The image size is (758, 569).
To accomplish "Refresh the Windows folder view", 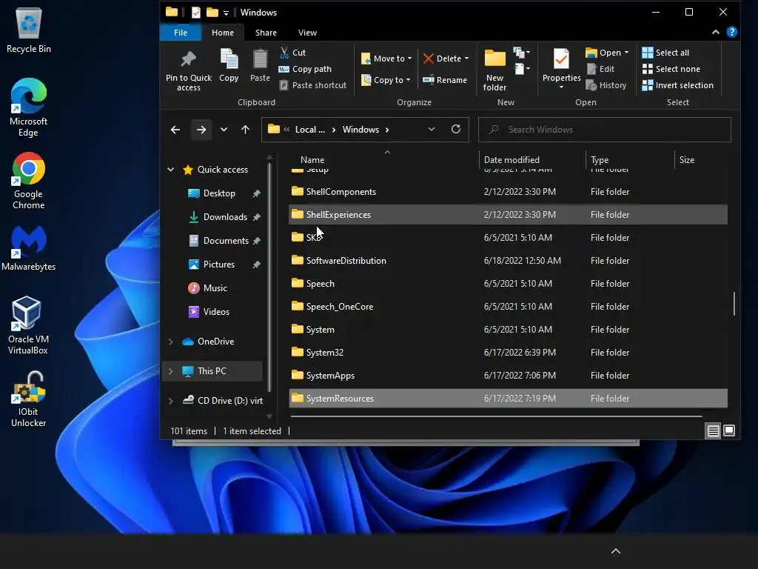I will (x=456, y=129).
